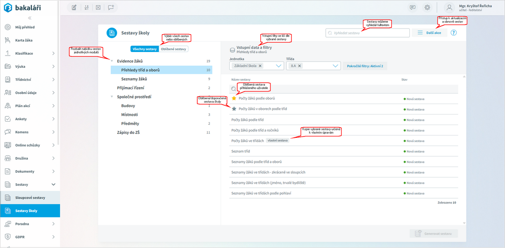Collapse the Evidence žáků tree group
Image resolution: width=505 pixels, height=248 pixels.
112,61
